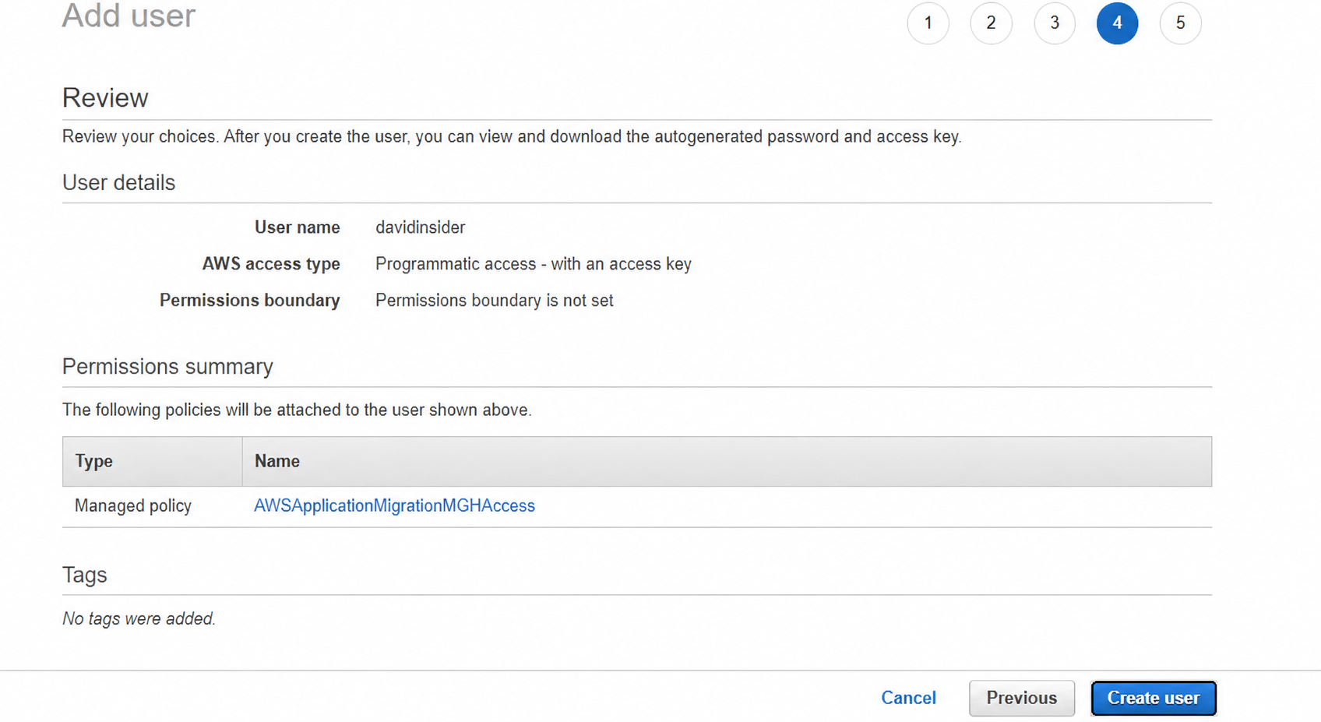This screenshot has height=722, width=1321.
Task: Click the 'User name' label
Action: 298,227
